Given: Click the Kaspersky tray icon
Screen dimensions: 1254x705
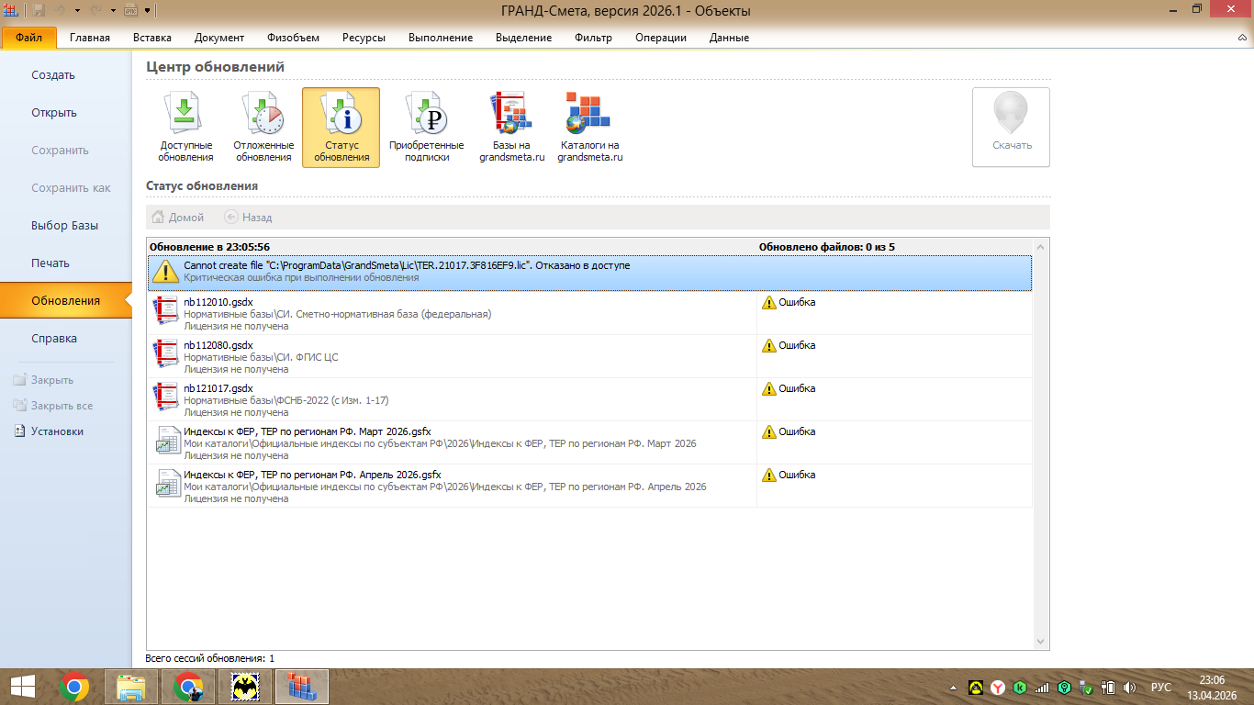Looking at the screenshot, I should 1019,688.
